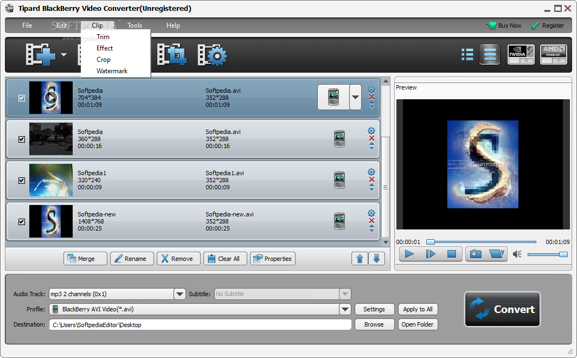Click the Destination path field

[x=200, y=324]
